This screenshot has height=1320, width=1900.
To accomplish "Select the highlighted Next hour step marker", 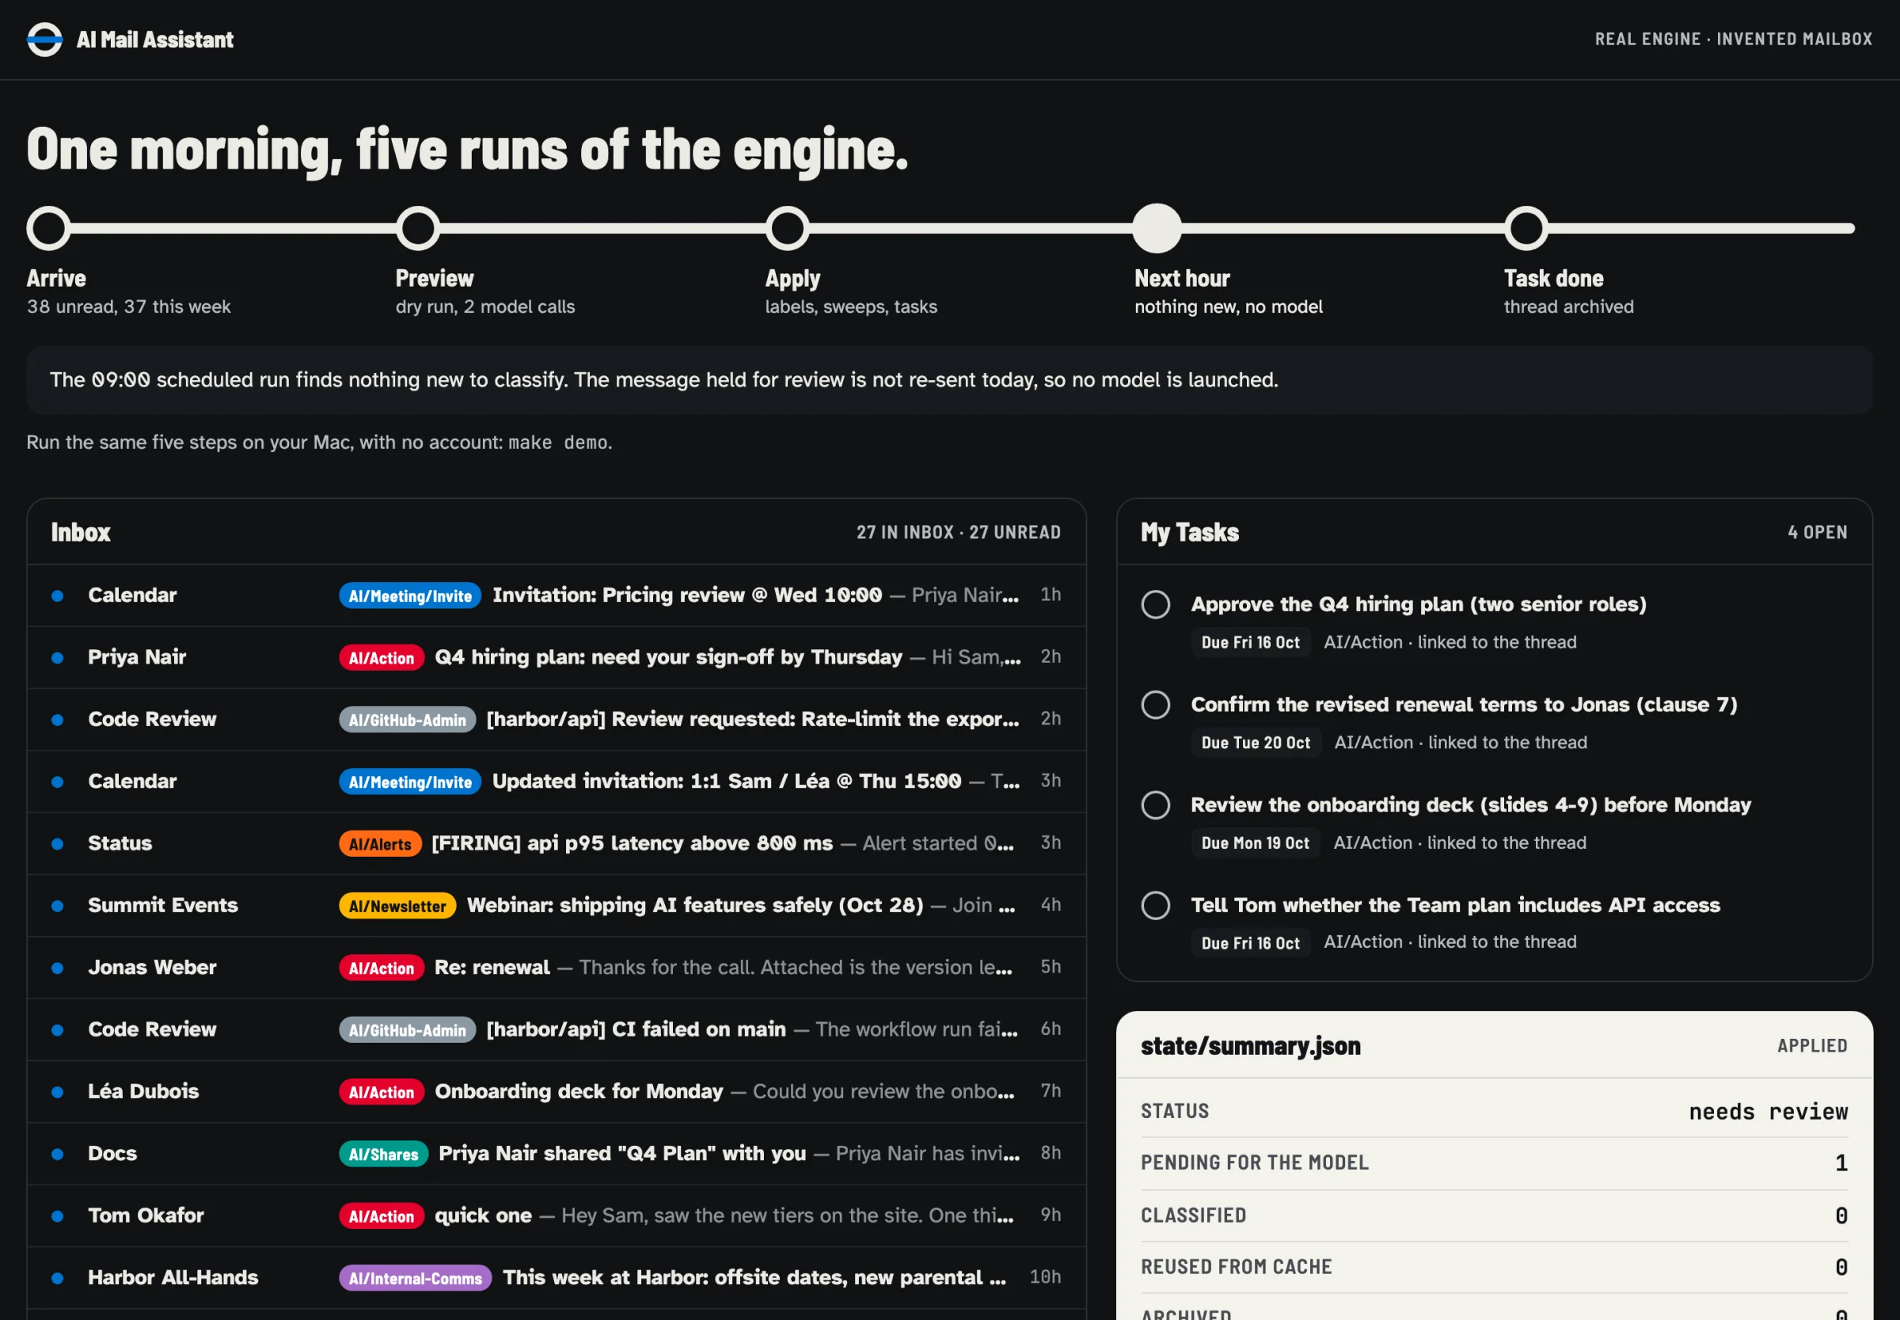I will click(x=1157, y=228).
